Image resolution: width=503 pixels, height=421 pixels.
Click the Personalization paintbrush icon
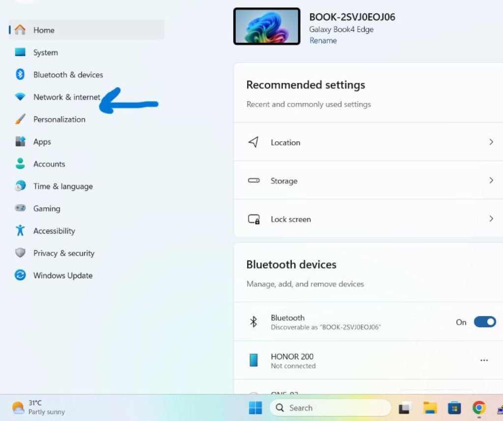pyautogui.click(x=20, y=119)
